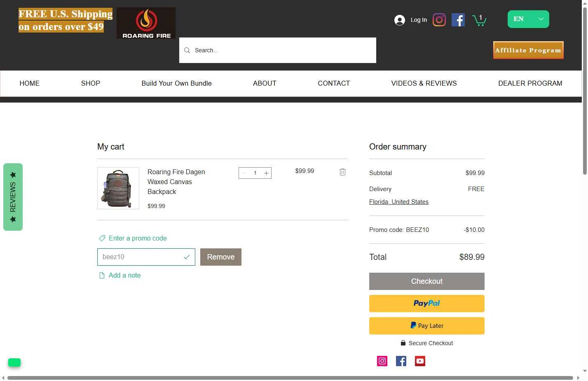
Task: Open the DEALER PROGRAM menu item
Action: coord(530,83)
